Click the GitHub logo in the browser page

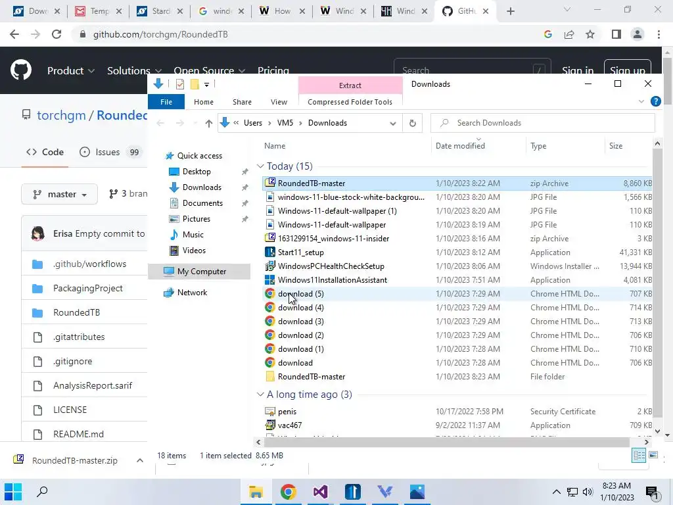pos(21,70)
